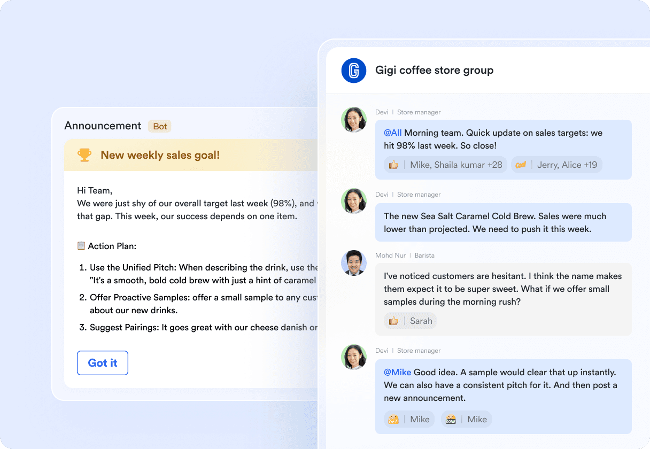Screen dimensions: 650x449
Task: Open Devi's avatar on the sales targets message
Action: click(x=354, y=120)
